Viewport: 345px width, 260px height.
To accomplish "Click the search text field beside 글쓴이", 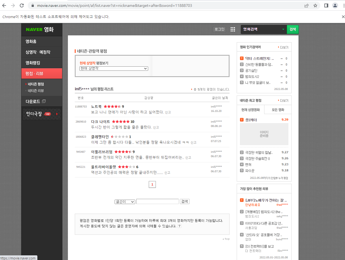I will [158, 202].
